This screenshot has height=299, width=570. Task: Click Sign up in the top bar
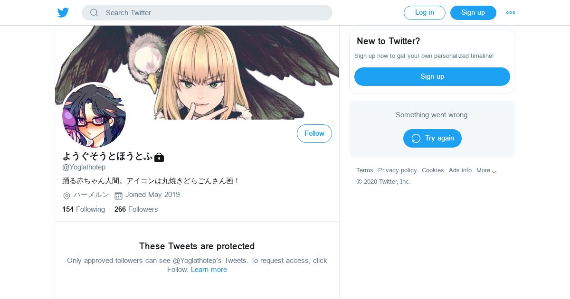(473, 13)
